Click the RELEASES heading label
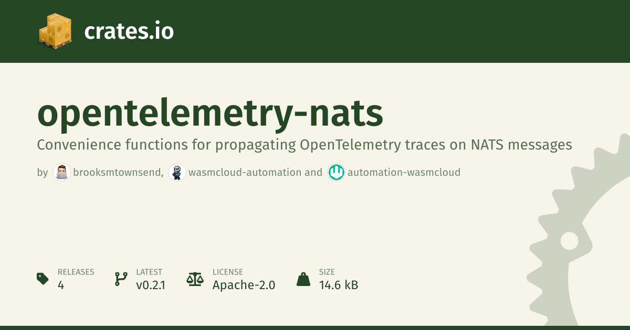630x330 pixels. coord(76,272)
